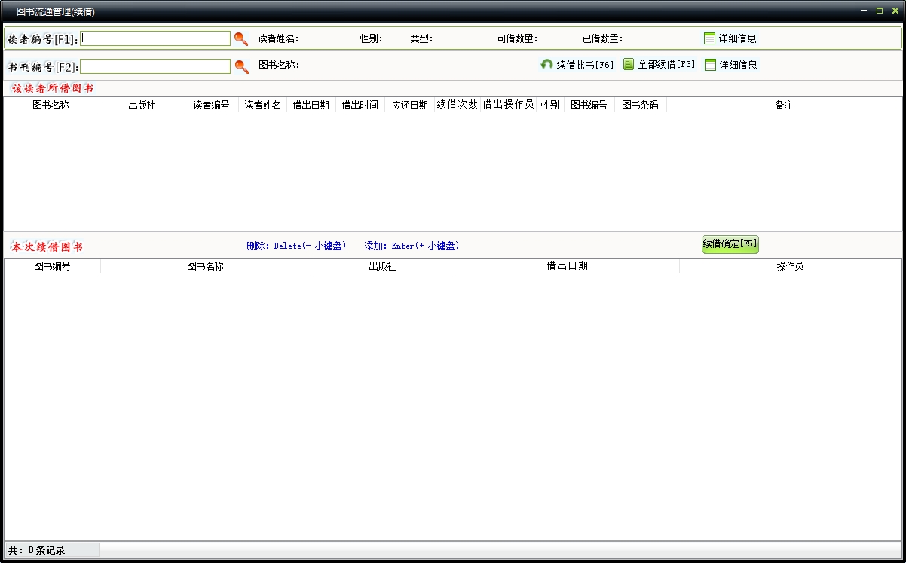Open 详细信息 in the book info row

(730, 65)
